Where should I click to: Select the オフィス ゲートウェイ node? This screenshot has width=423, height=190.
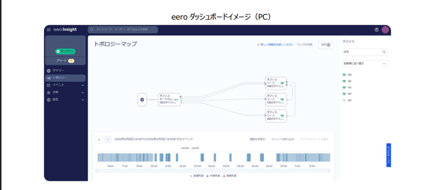(x=169, y=100)
